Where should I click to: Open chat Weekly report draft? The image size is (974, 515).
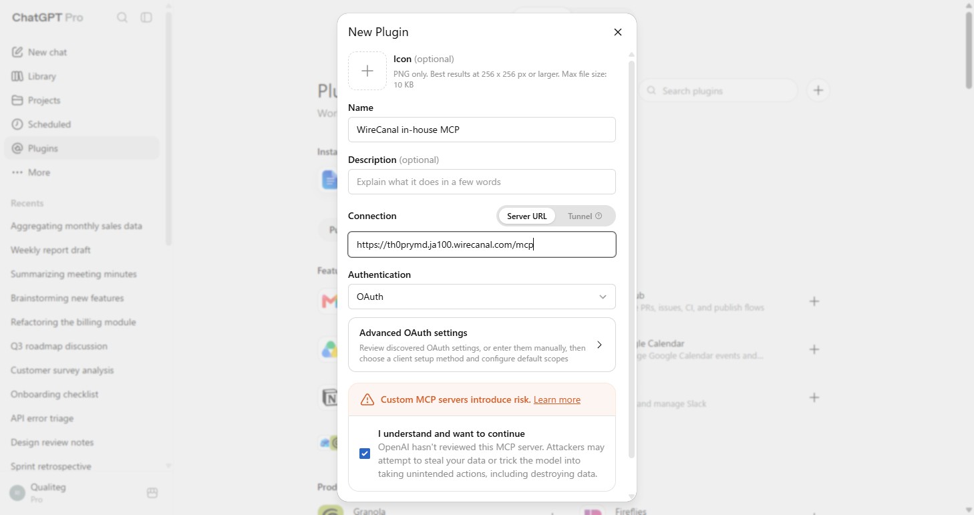click(x=51, y=250)
